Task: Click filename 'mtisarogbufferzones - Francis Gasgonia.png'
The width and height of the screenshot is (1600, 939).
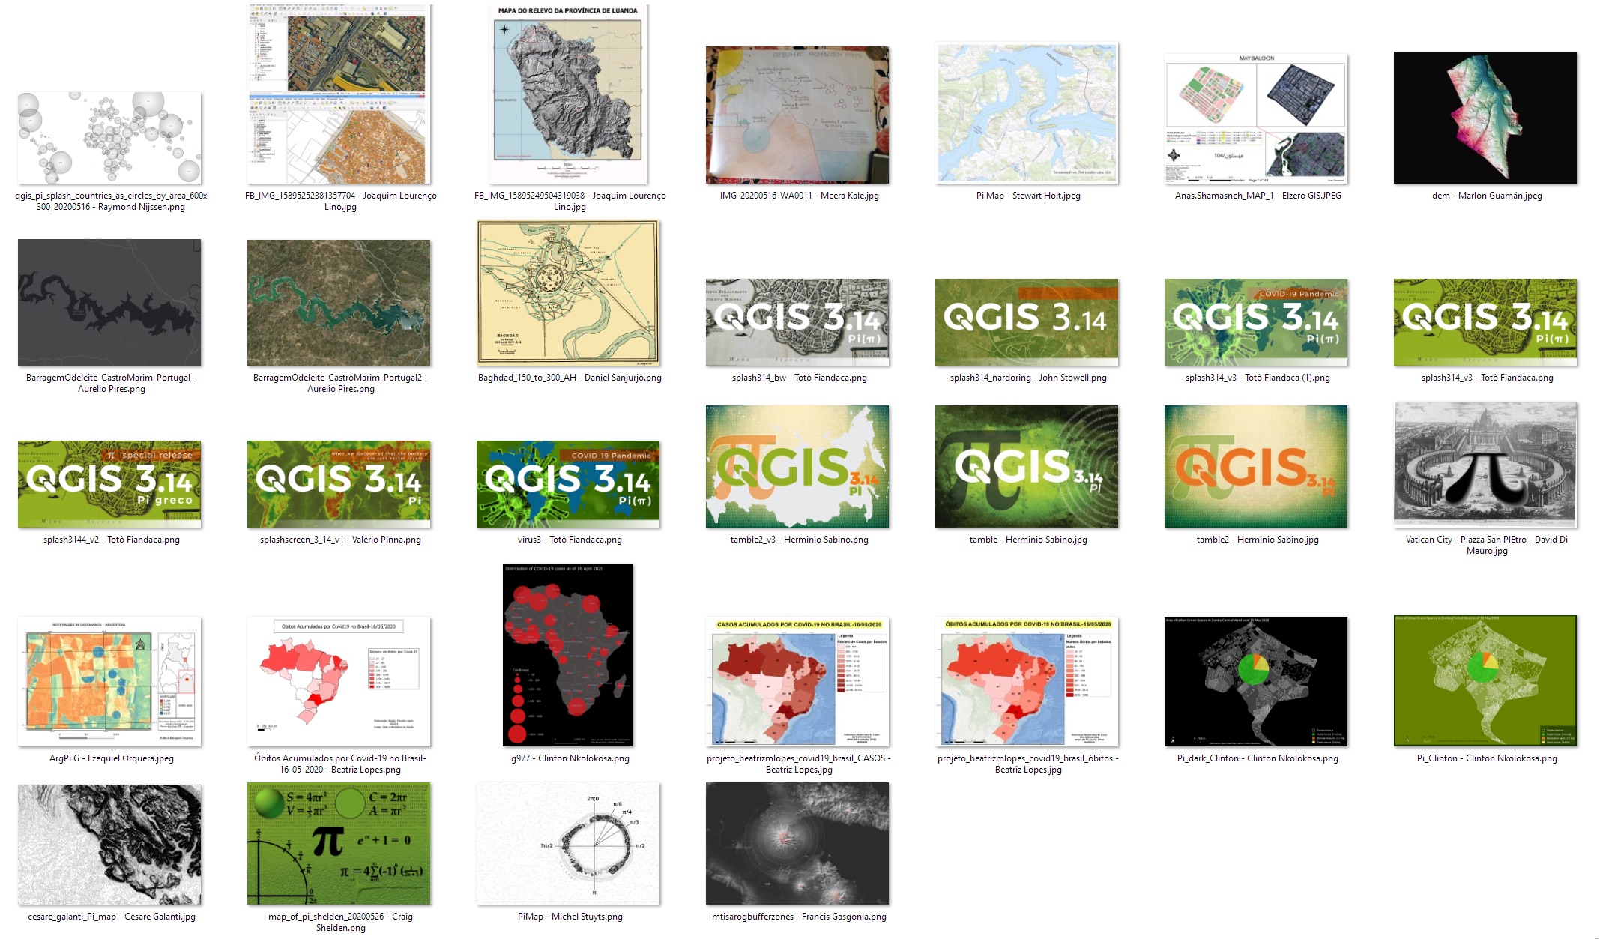Action: [x=799, y=917]
